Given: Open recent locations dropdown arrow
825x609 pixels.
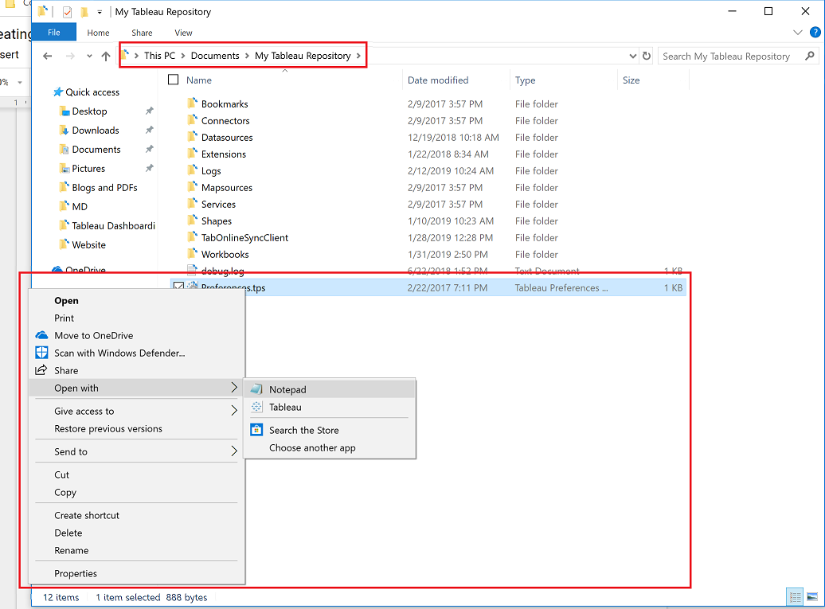Looking at the screenshot, I should pos(89,56).
